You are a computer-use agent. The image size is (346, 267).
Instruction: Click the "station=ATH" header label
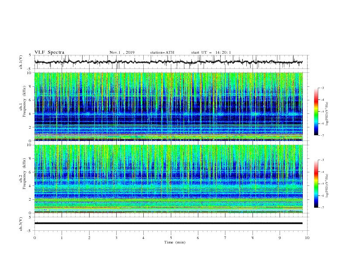pos(162,52)
